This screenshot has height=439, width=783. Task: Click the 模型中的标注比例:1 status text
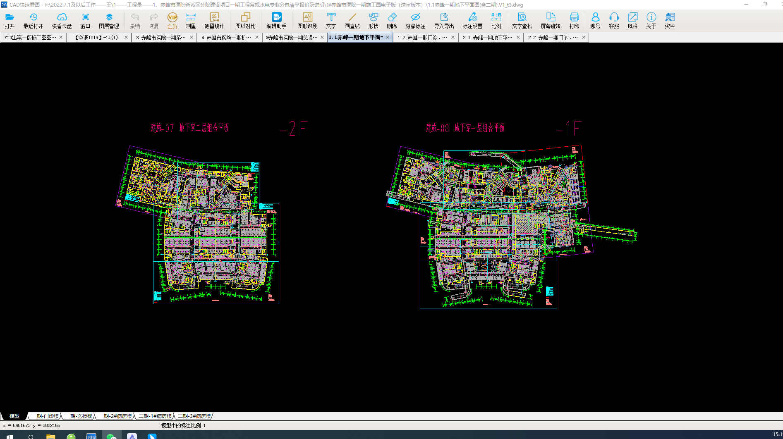(183, 425)
